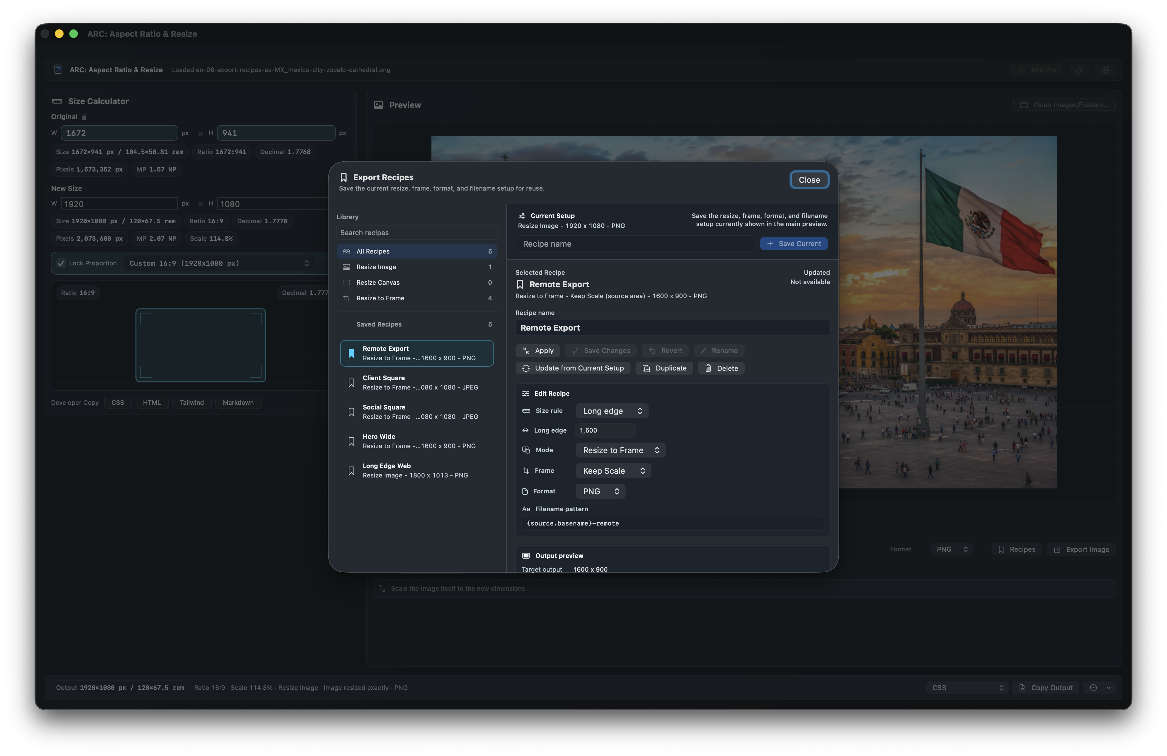Open the Mode Resize to Frame dropdown

(620, 450)
